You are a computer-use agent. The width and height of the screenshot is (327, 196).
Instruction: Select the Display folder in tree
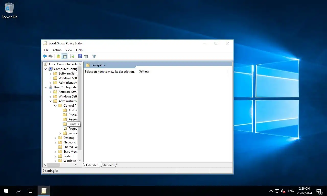(70, 115)
